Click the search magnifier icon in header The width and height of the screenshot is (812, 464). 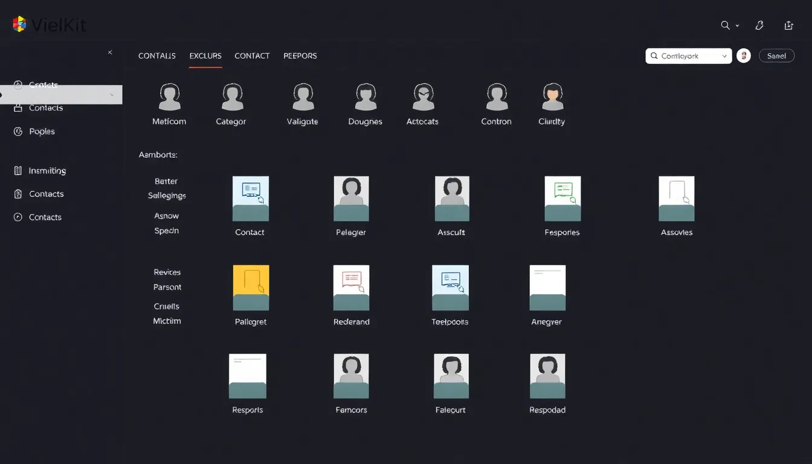point(725,25)
